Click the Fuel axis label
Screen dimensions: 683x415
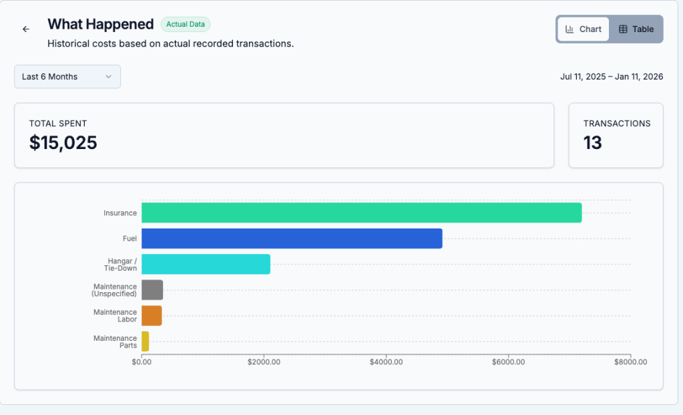130,239
